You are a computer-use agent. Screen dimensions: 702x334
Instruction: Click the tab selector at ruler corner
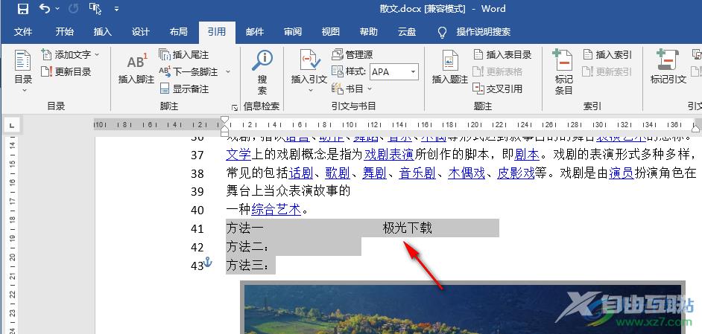coord(11,126)
